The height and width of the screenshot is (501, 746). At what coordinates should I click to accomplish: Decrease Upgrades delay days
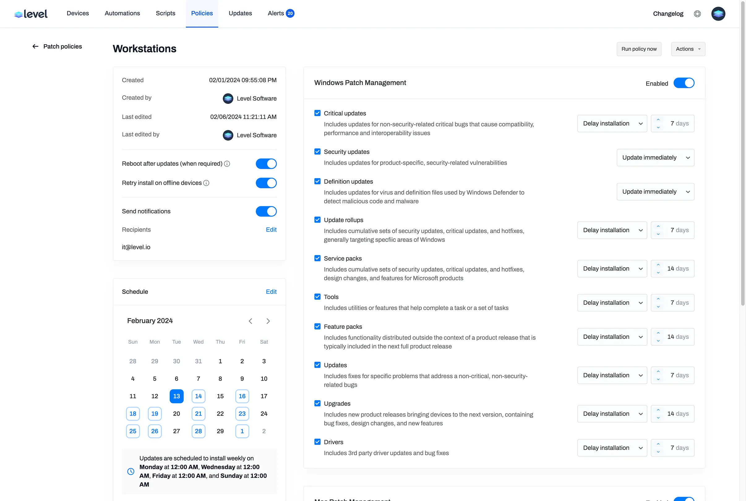tap(658, 417)
